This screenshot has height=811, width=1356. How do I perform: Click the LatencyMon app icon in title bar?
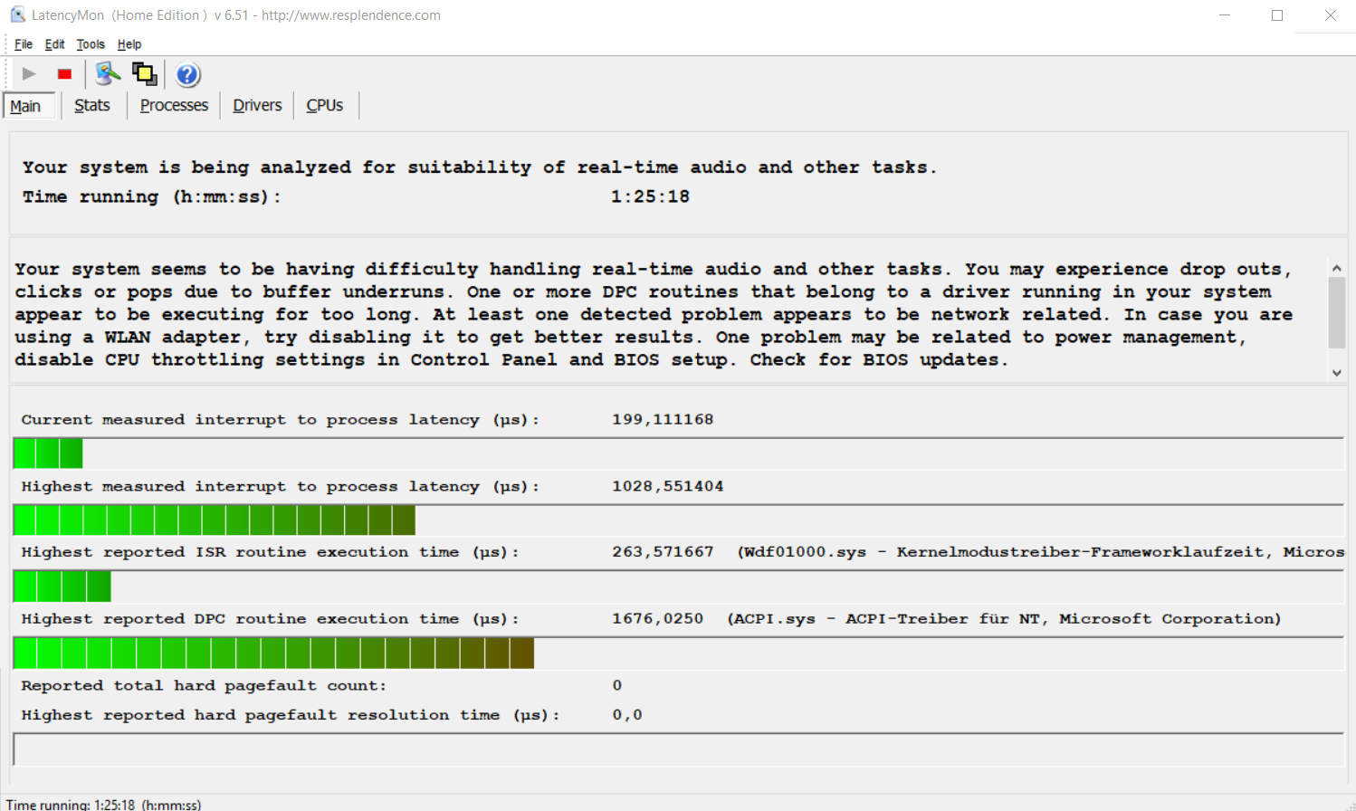click(x=17, y=15)
